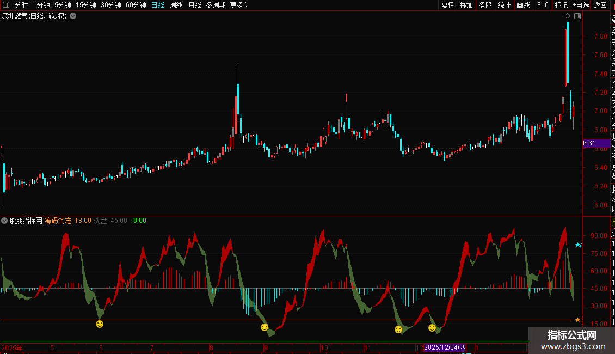Click the orange star marker on indicator axis

pyautogui.click(x=578, y=320)
